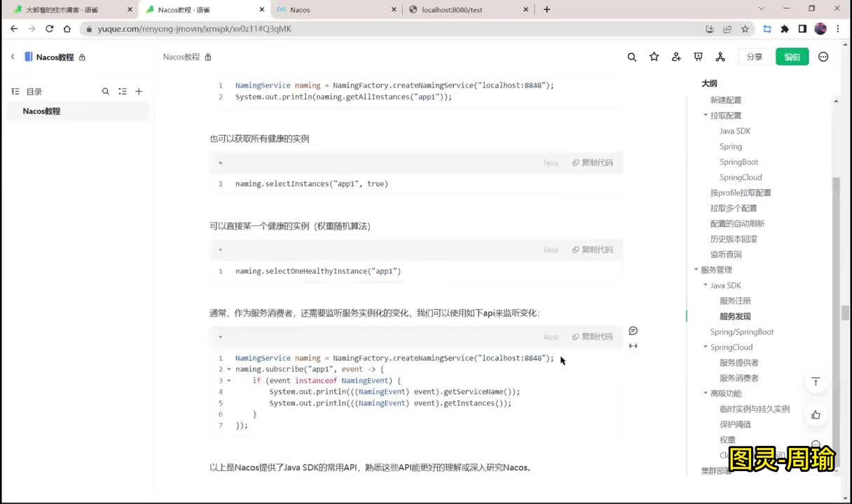The width and height of the screenshot is (852, 504).
Task: Switch to the Nacos browser tab
Action: coord(335,10)
